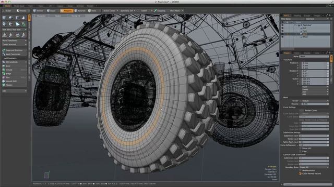Image resolution: width=334 pixels, height=187 pixels.
Task: Toggle visibility eye of Bolt item
Action: pos(282,28)
